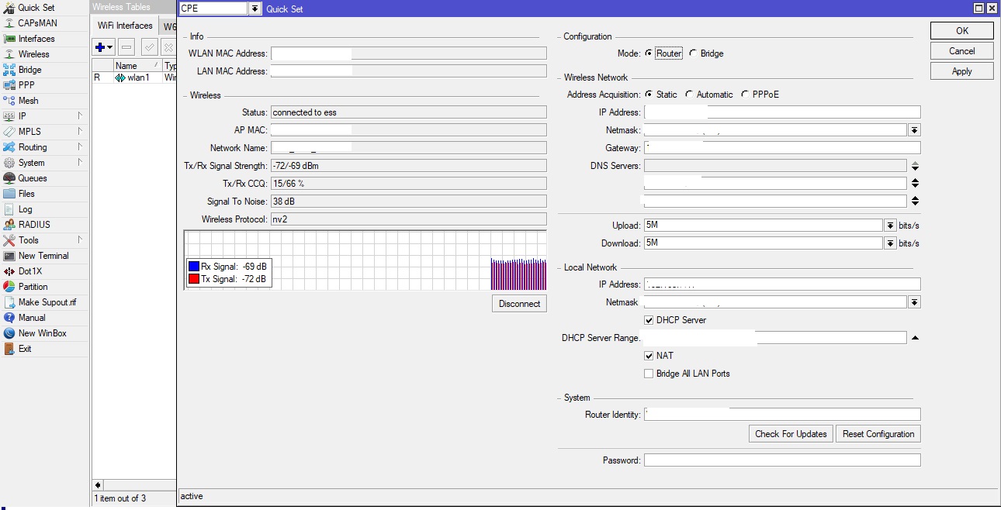Open the CPE quick set mode dropdown

tap(255, 9)
